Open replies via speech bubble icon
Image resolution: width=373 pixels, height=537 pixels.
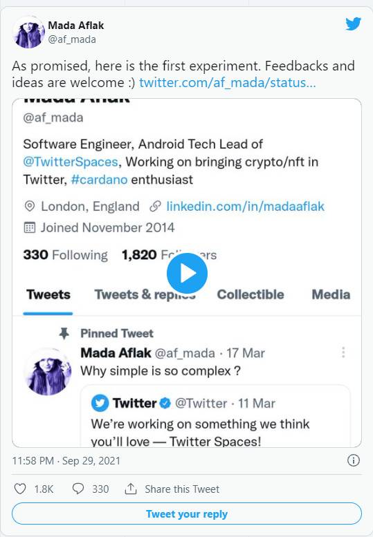coord(78,489)
